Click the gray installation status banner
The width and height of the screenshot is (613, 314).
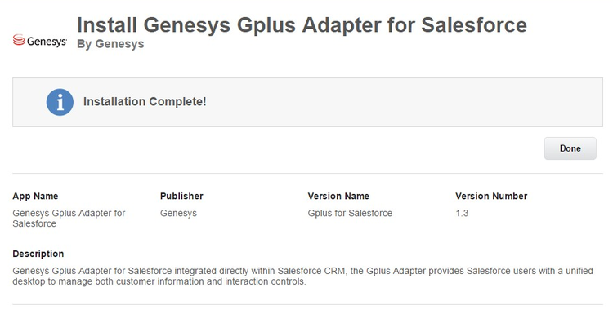pos(307,102)
